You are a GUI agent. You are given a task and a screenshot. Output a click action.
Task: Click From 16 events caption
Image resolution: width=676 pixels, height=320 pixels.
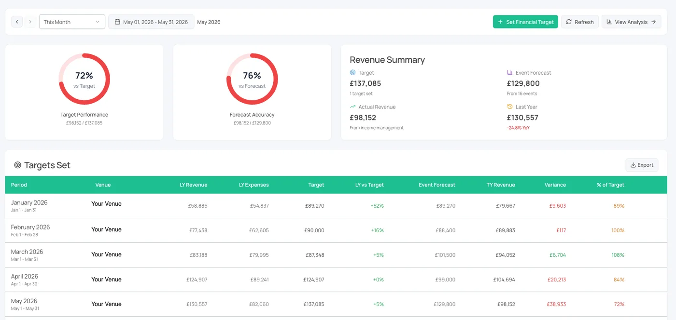(x=522, y=93)
